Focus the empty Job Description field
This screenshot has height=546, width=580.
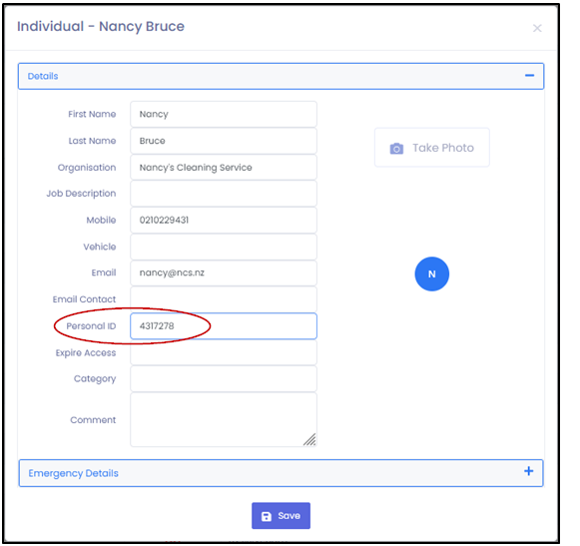coord(224,194)
